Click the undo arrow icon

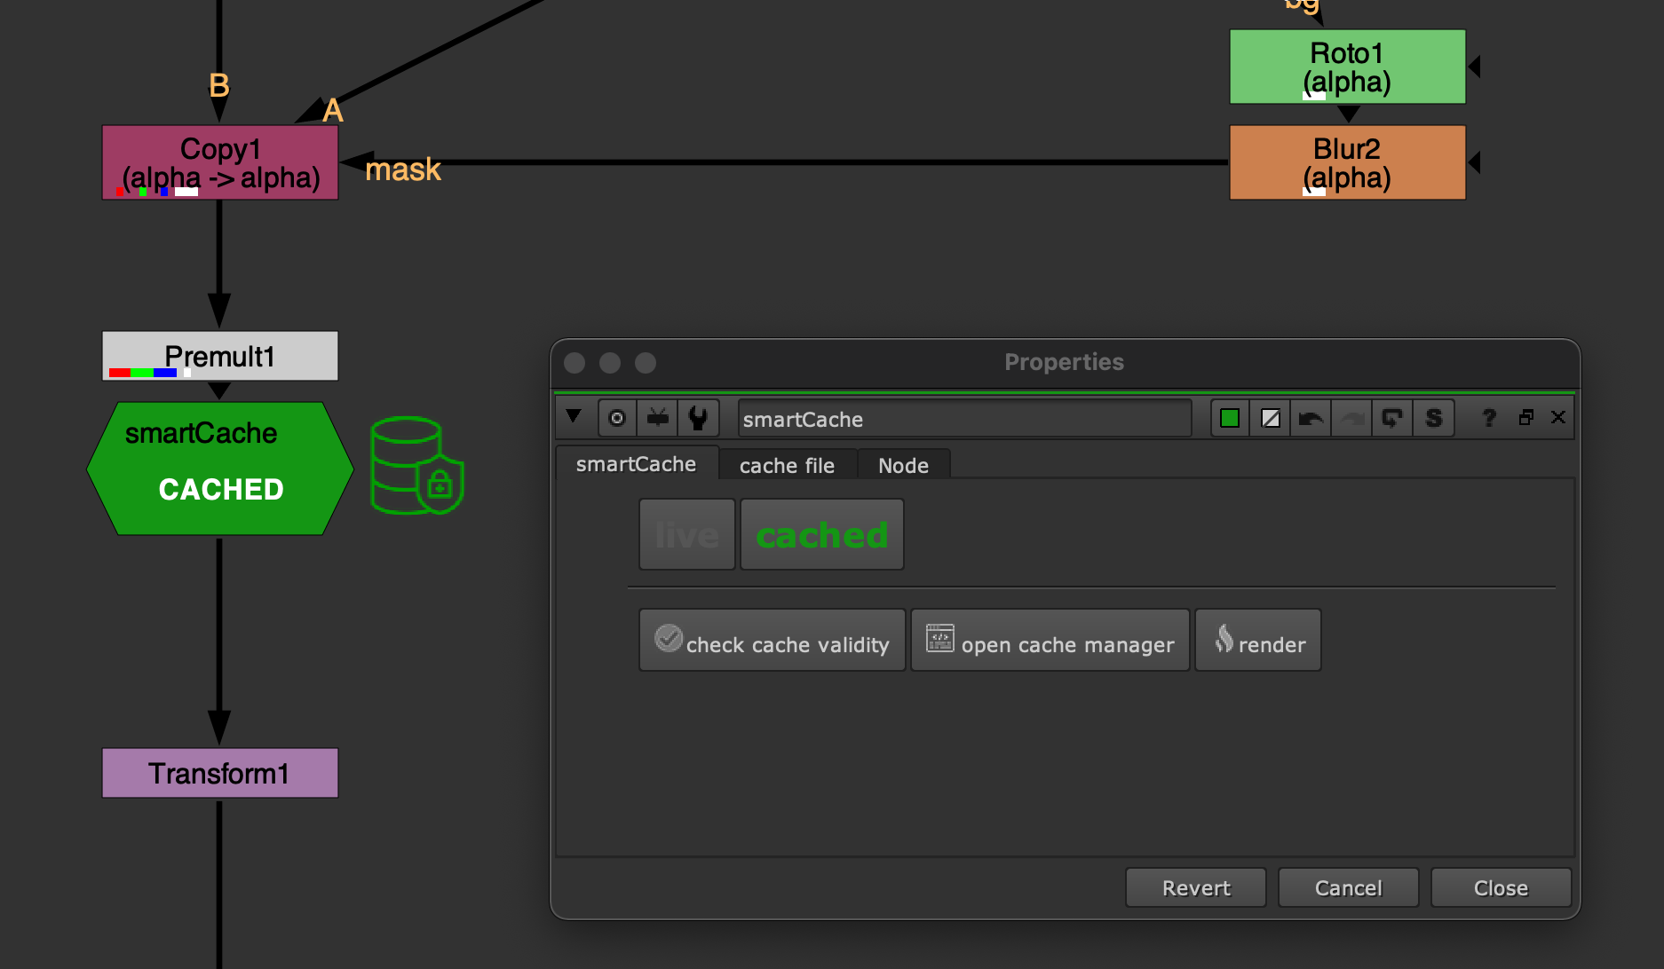[x=1311, y=418]
